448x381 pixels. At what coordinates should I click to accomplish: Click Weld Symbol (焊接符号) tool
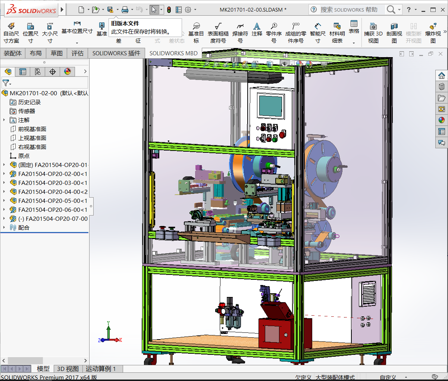pyautogui.click(x=240, y=33)
